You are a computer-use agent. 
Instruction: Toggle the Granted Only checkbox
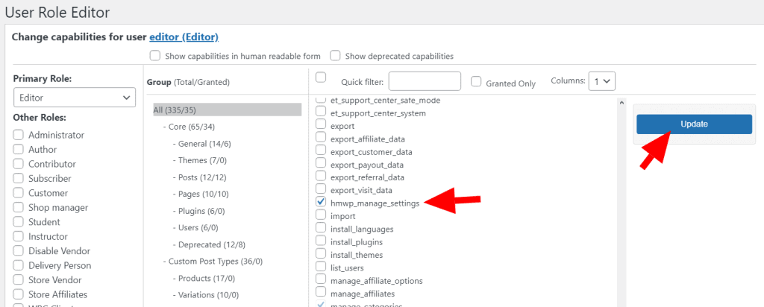476,81
